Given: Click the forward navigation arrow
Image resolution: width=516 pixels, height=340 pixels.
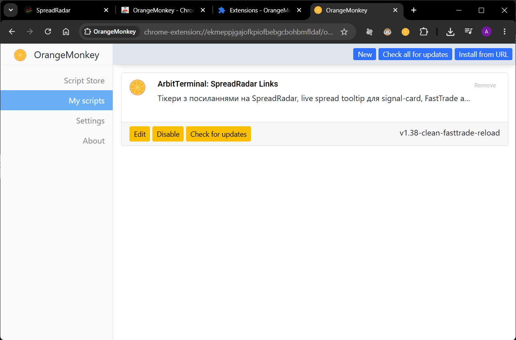Looking at the screenshot, I should [x=30, y=32].
